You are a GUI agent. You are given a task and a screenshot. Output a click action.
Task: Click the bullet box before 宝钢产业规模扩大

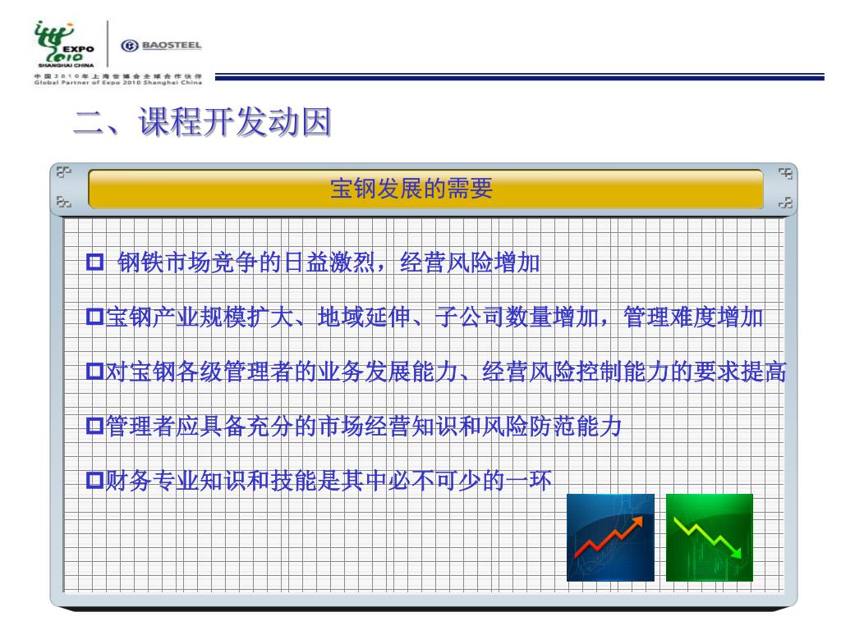[x=95, y=317]
